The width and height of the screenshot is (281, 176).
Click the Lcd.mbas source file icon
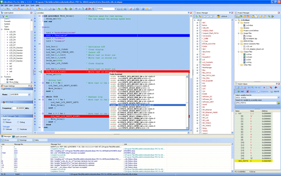[244, 25]
